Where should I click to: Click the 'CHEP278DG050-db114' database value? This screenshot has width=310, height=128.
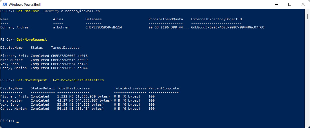104,27
